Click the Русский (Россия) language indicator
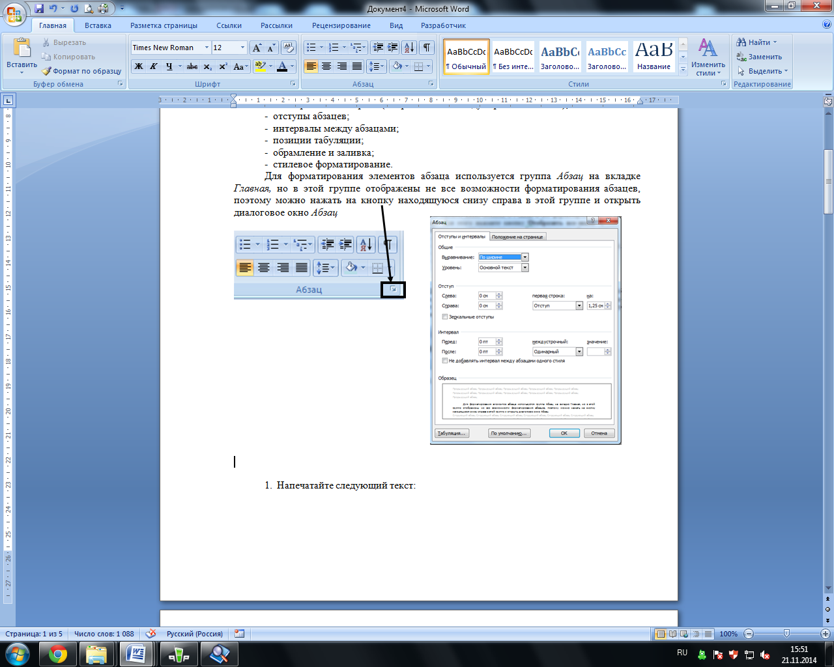Viewport: 834px width, 667px height. coord(194,634)
